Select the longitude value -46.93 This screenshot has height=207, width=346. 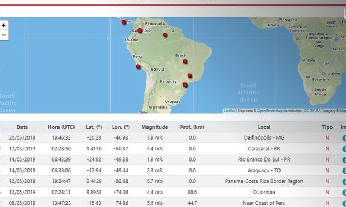(x=121, y=137)
